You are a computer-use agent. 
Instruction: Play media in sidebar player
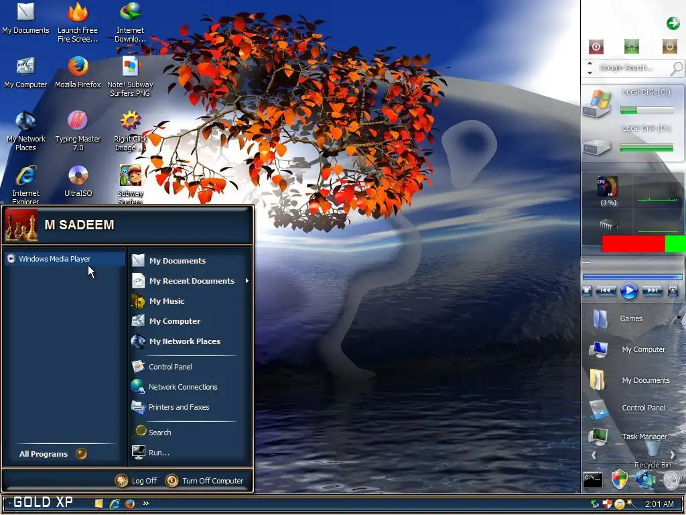point(628,291)
